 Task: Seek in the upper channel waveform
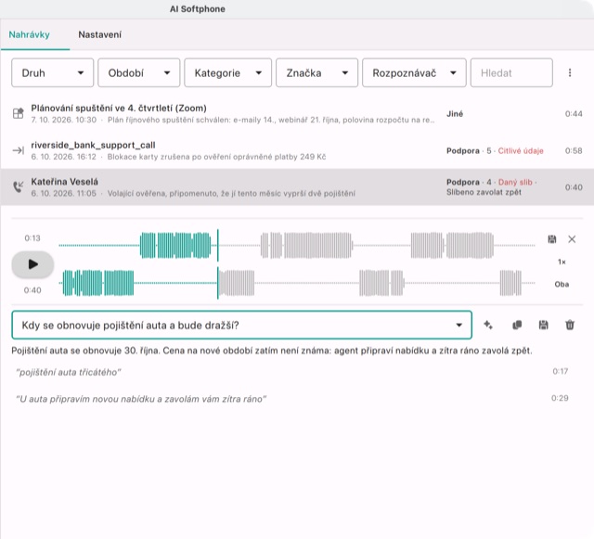tap(297, 246)
